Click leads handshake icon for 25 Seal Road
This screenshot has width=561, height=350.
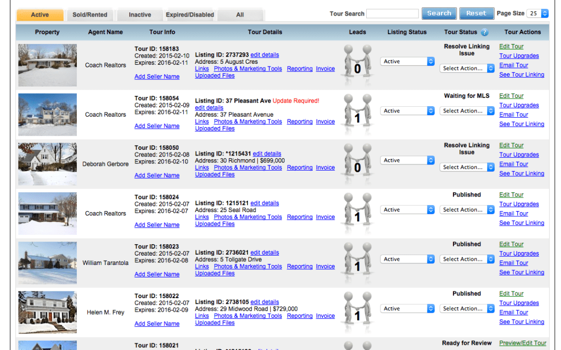[x=357, y=212]
